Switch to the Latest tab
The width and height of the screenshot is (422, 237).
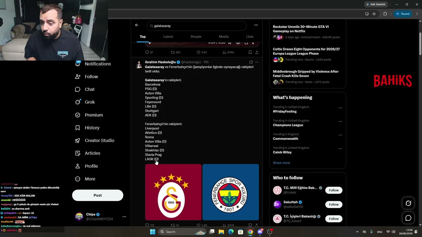(x=168, y=37)
